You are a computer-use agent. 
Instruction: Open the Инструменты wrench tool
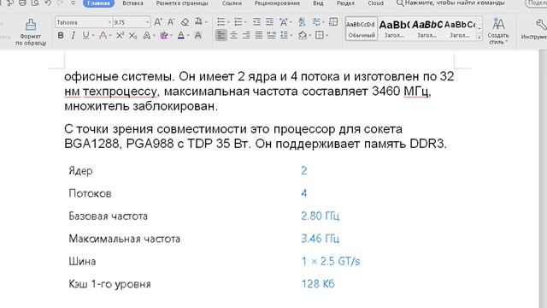click(x=541, y=25)
